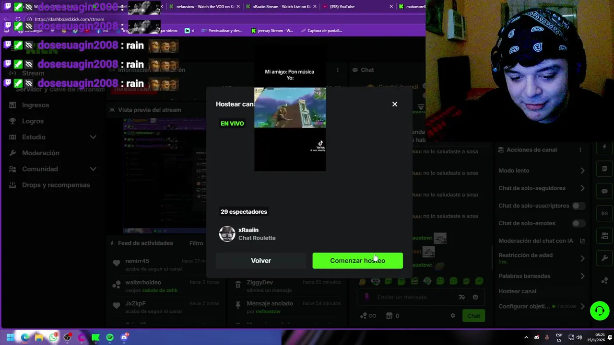Click the chat bubble panel icon

(604, 191)
